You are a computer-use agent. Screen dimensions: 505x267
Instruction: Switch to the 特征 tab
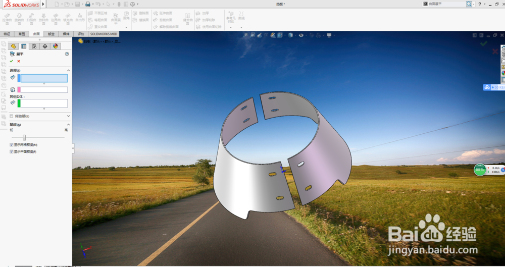tap(7, 34)
